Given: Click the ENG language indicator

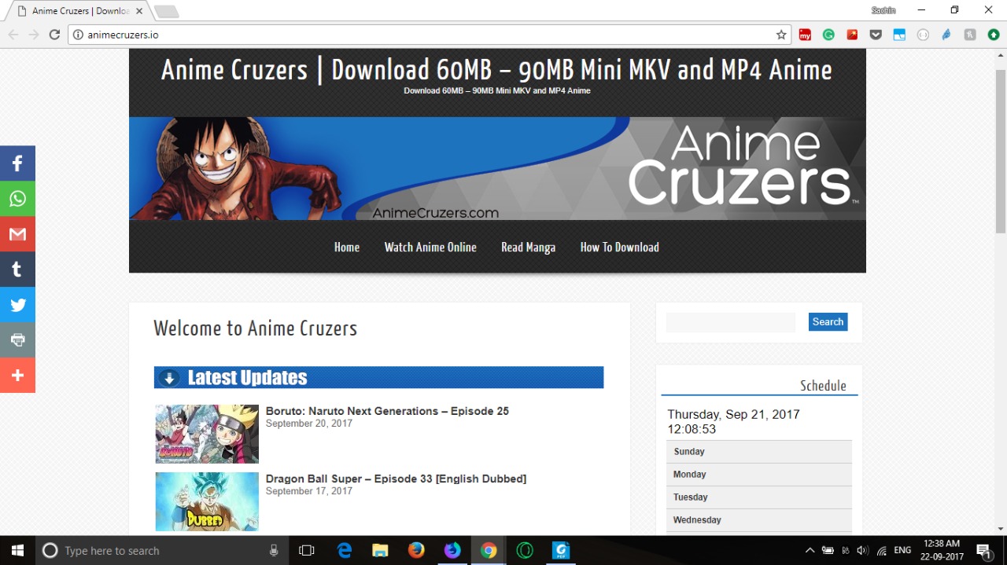Looking at the screenshot, I should [x=902, y=550].
